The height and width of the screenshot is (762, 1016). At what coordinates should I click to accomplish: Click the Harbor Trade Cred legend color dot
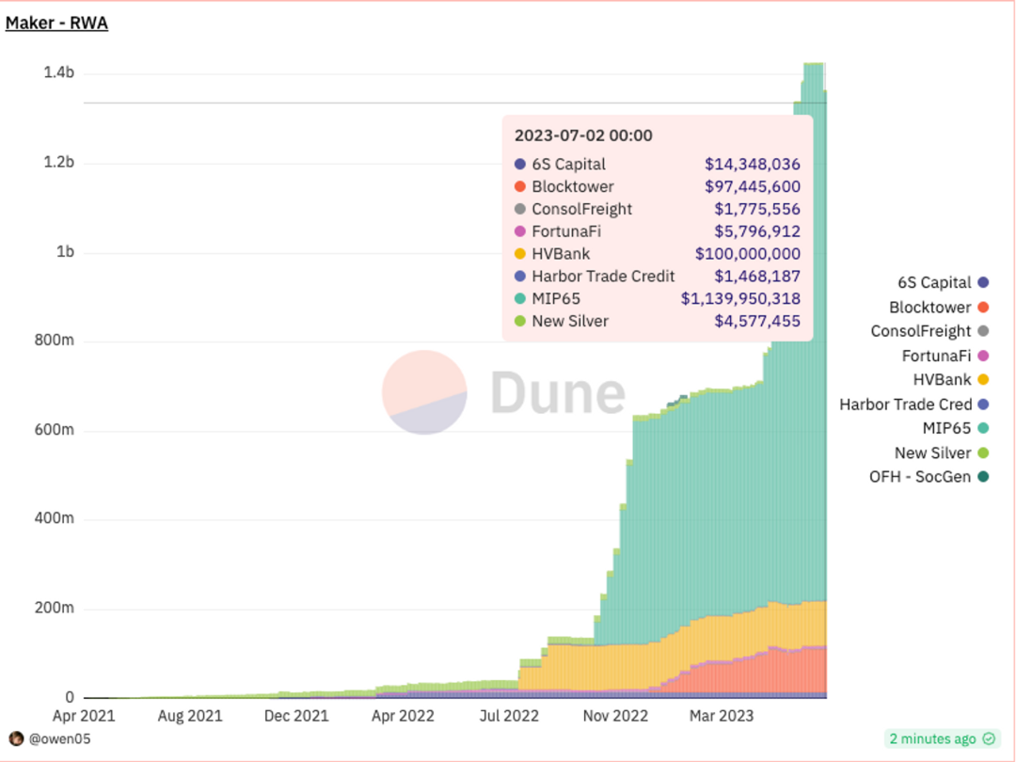pyautogui.click(x=983, y=405)
